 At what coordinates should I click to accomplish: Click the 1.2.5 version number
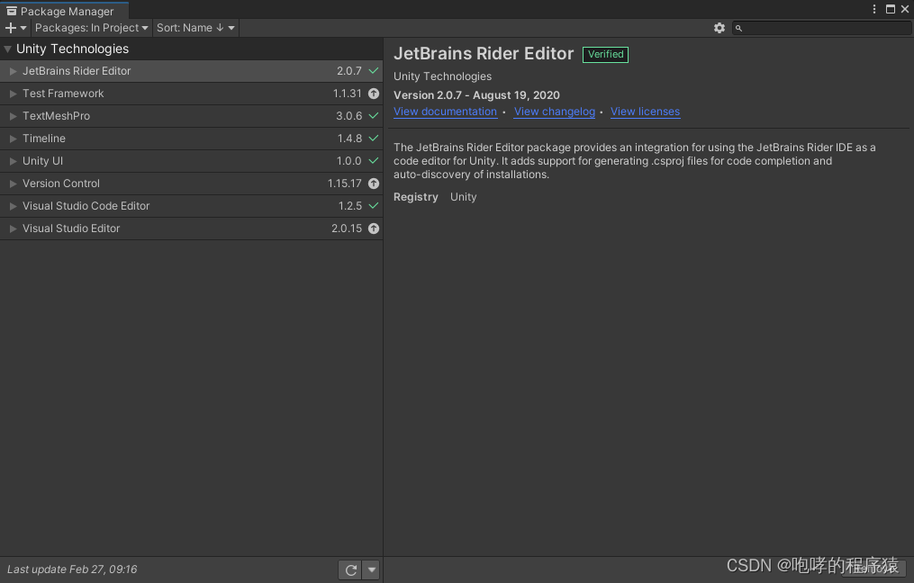(350, 206)
